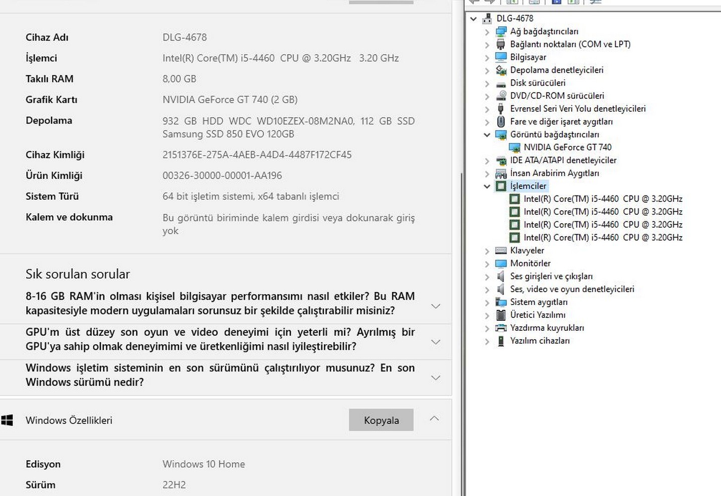Select the Ağ bağdaştırıcıları network icon
This screenshot has width=721, height=496.
coord(501,32)
